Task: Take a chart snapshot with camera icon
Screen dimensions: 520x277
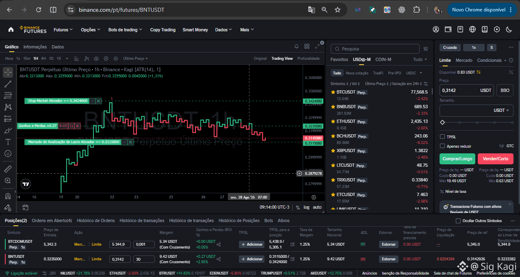Action: pos(96,59)
